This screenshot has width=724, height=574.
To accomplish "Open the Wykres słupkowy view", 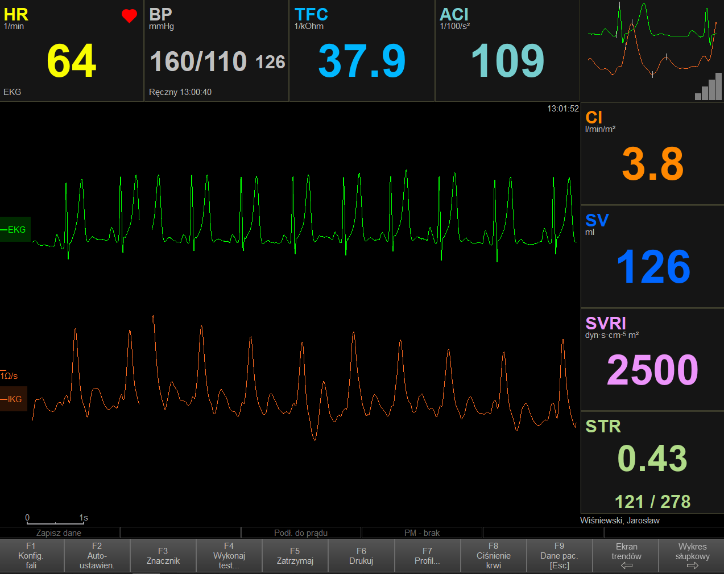I will [x=692, y=552].
